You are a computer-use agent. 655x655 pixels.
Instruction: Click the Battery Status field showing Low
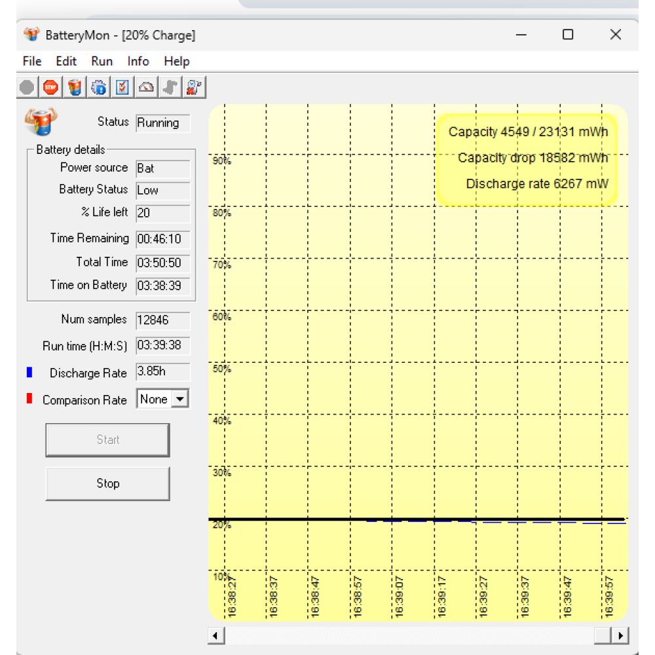pyautogui.click(x=163, y=191)
